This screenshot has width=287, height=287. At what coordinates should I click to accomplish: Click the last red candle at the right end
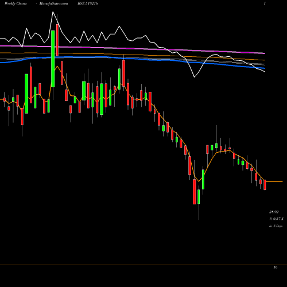coord(265,185)
